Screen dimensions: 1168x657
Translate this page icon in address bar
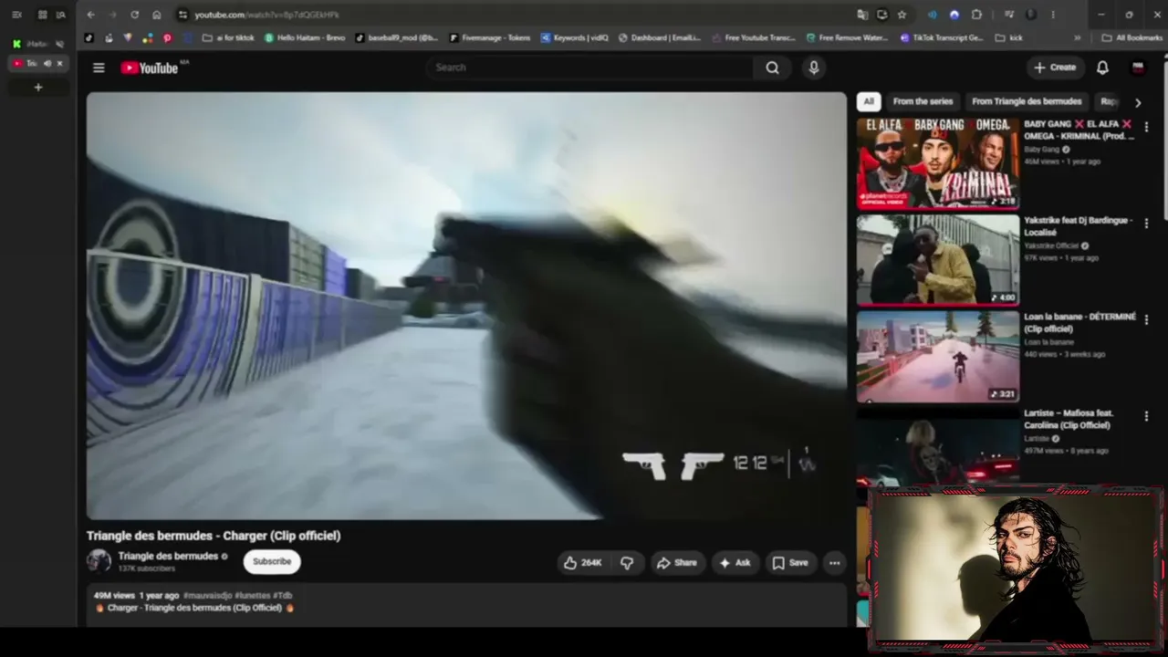click(x=862, y=15)
